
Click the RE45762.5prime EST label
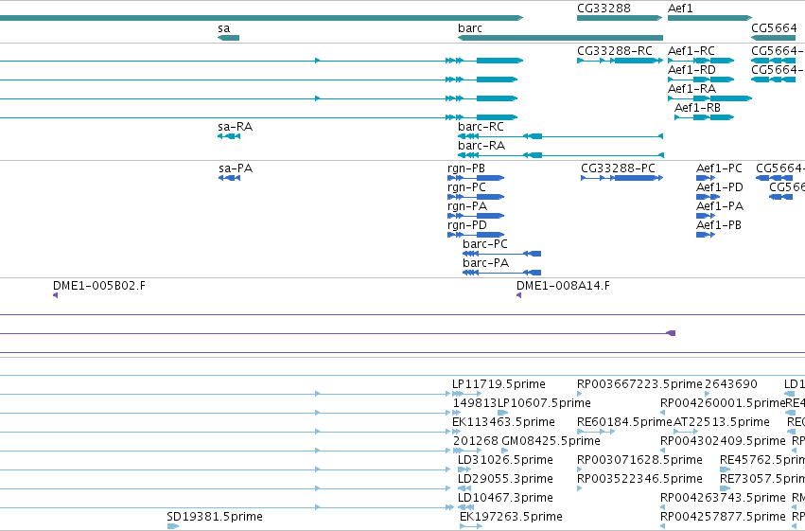click(762, 460)
